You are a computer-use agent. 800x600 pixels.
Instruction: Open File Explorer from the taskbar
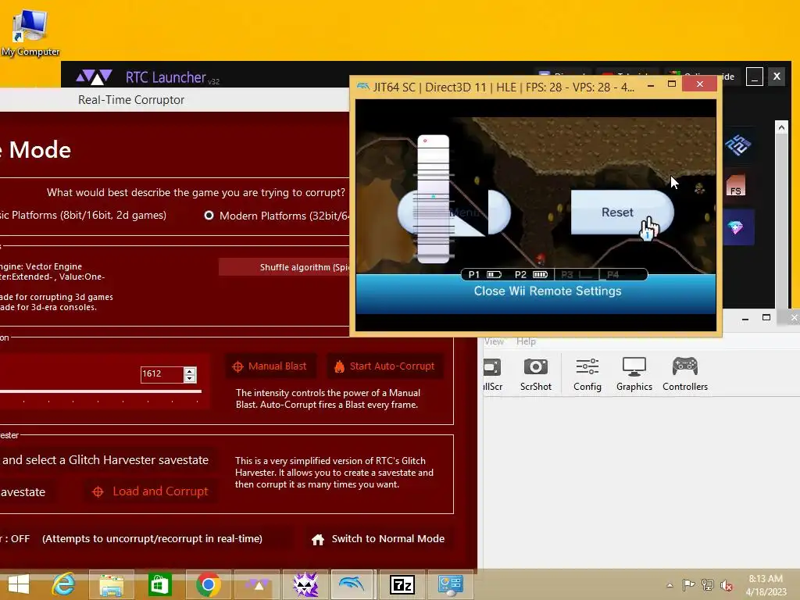click(112, 584)
